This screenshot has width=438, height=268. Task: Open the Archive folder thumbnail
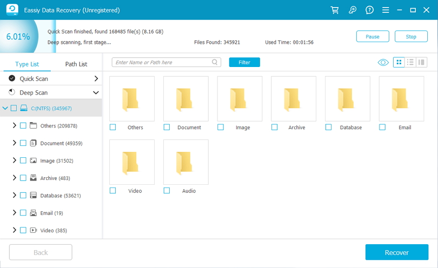[294, 99]
